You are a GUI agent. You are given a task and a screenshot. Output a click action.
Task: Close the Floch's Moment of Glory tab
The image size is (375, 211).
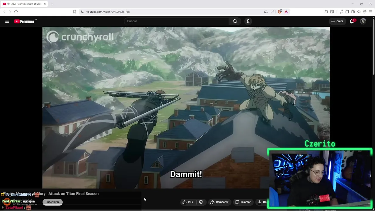[45, 4]
